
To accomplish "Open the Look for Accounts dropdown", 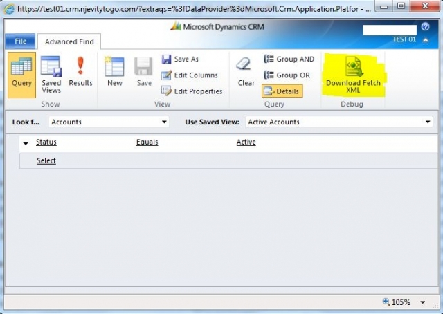I will pyautogui.click(x=109, y=122).
